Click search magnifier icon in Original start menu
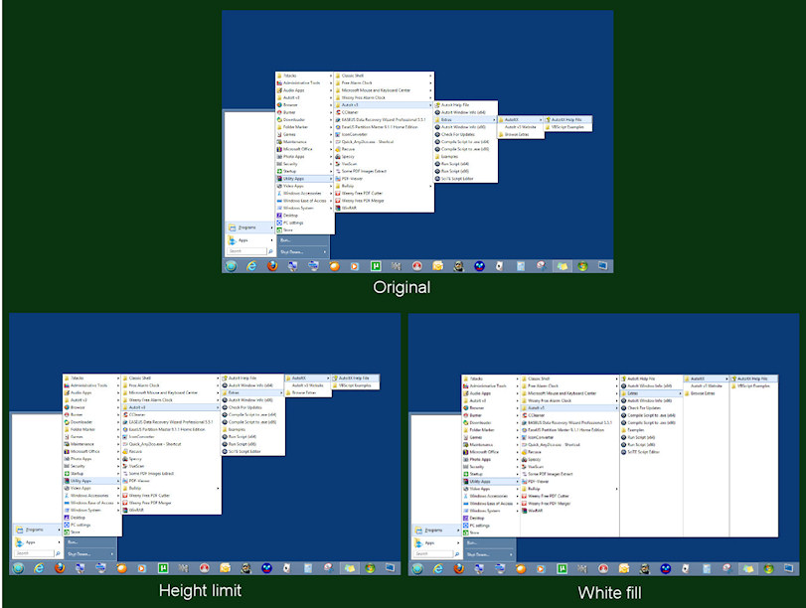Viewport: 806px width, 608px height. (x=270, y=251)
